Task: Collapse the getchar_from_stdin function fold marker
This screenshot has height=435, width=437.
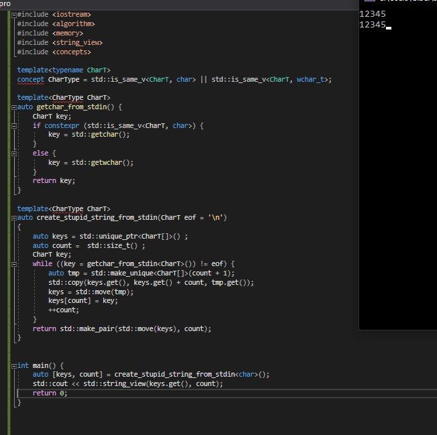Action: pyautogui.click(x=14, y=107)
